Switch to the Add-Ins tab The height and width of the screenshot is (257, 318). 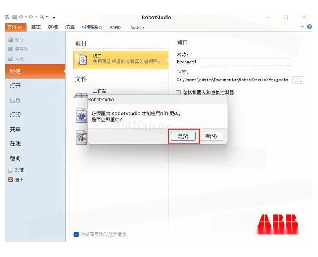pos(137,27)
